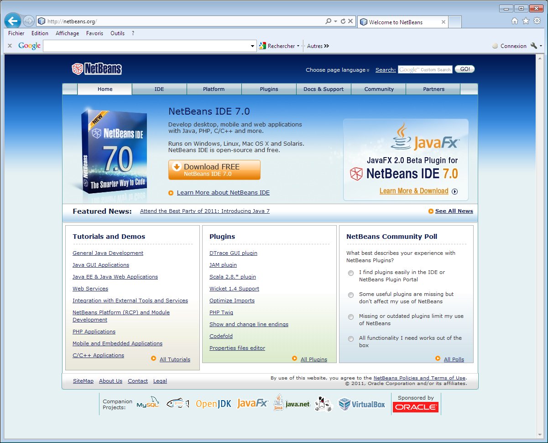
Task: Close the Welcome to NetBeans browser tab
Action: pyautogui.click(x=444, y=22)
